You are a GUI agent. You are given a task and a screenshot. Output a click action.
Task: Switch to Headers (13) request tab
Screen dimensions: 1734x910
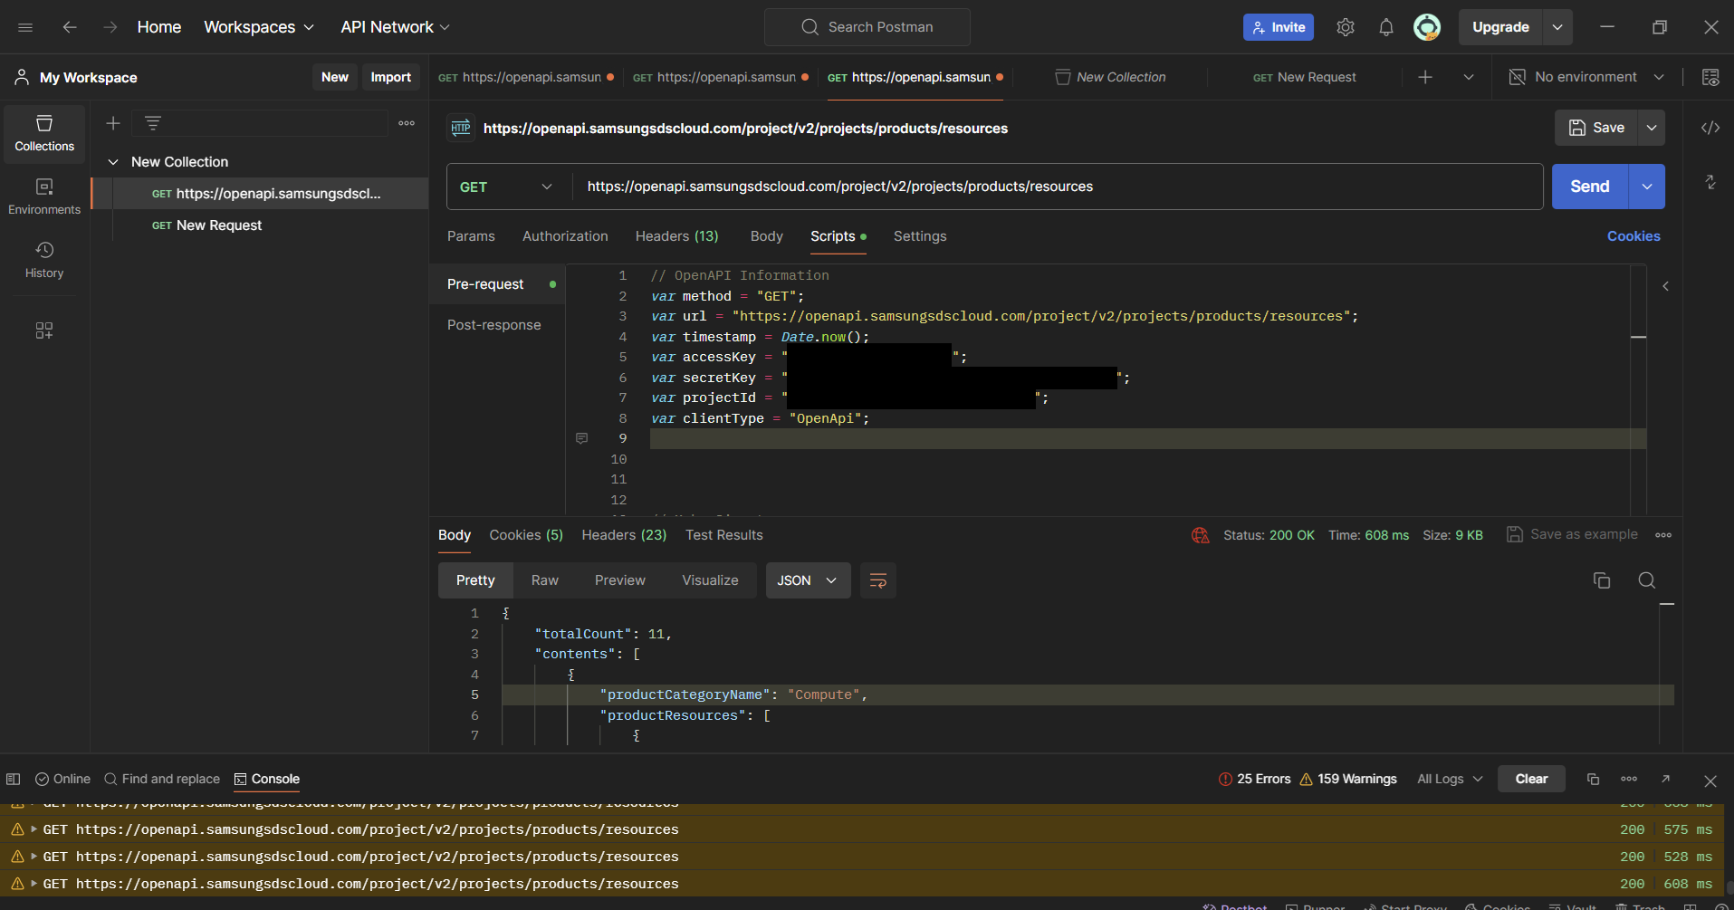click(x=676, y=236)
